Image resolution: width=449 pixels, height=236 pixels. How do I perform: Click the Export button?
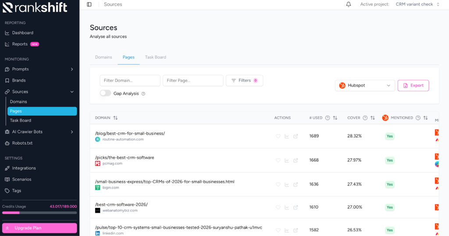pos(413,86)
